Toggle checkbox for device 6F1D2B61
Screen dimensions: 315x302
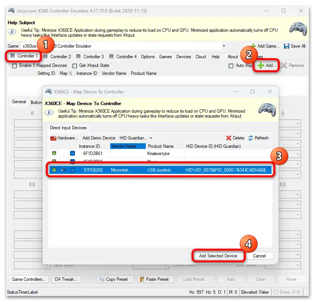coord(73,153)
